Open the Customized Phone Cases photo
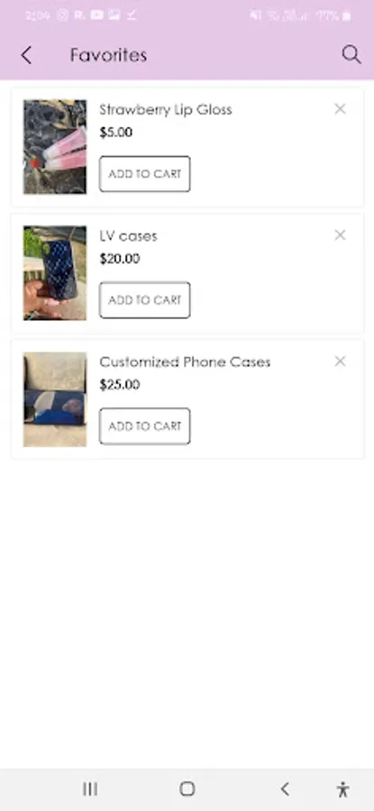 click(55, 399)
